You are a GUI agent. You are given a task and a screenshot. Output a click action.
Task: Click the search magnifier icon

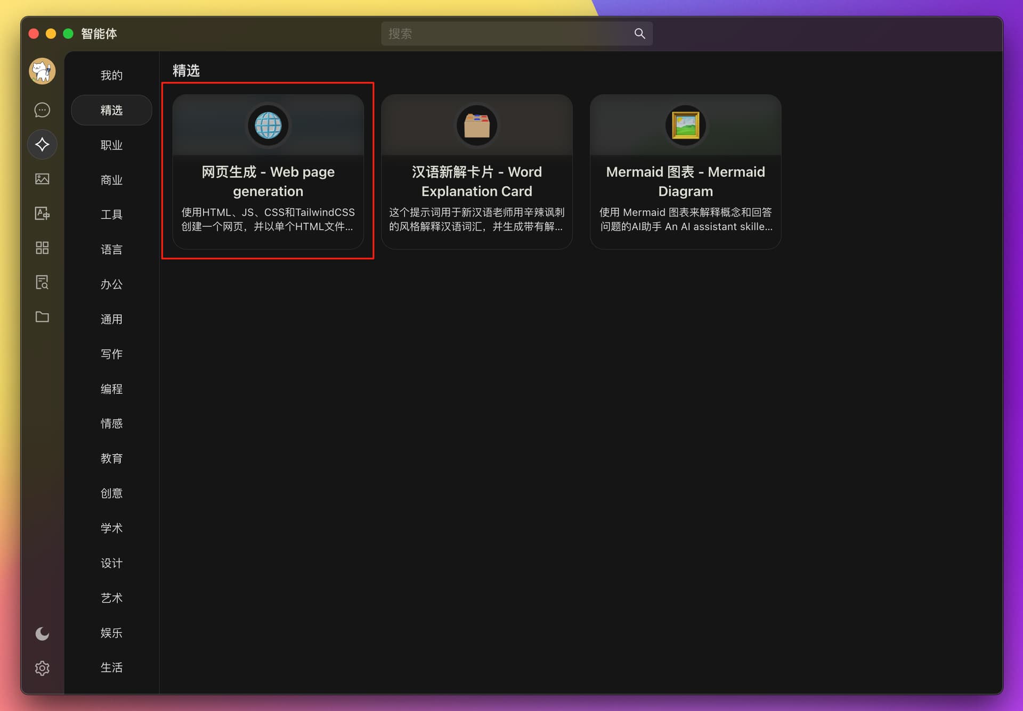point(639,34)
